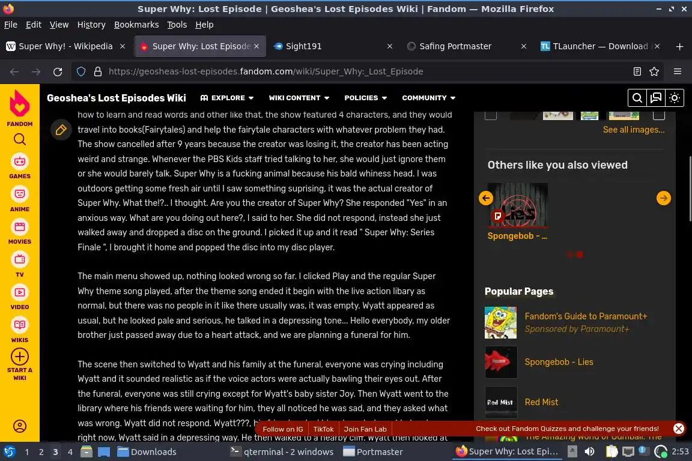Screen dimensions: 692x461
Task: Close the Sight191 tab
Action: tap(390, 46)
